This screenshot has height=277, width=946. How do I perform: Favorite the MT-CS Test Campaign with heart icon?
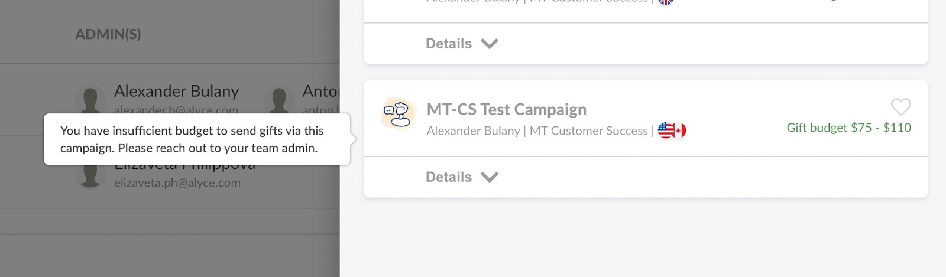900,107
